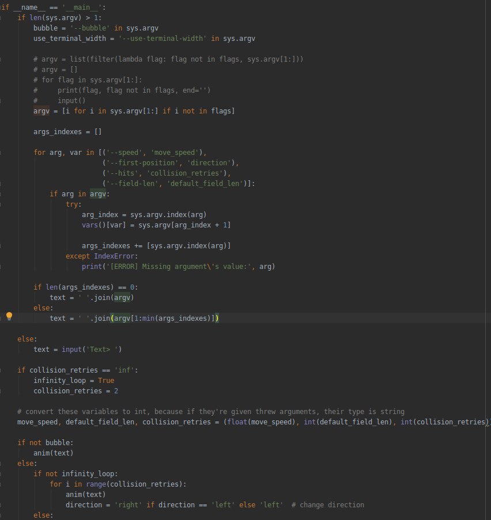491x520 pixels.
Task: Click "for i in range(collision_retries):"
Action: 118,484
